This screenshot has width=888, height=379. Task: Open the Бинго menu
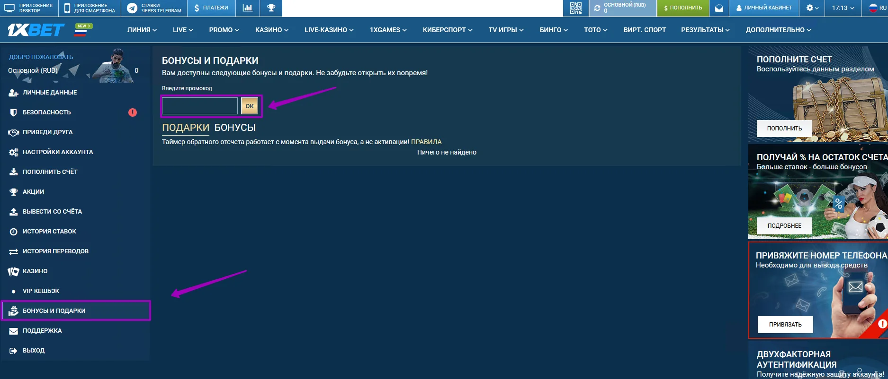pyautogui.click(x=554, y=30)
